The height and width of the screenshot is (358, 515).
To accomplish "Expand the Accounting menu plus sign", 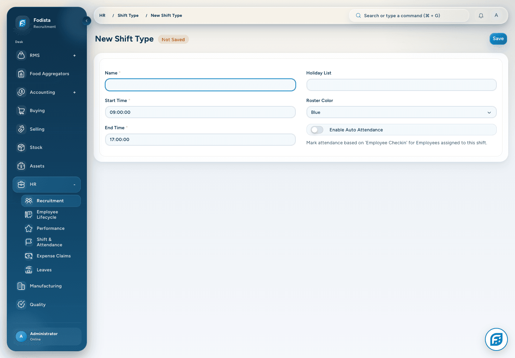I will [x=74, y=92].
